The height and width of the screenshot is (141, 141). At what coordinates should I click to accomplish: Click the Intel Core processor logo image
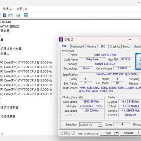pos(138,61)
